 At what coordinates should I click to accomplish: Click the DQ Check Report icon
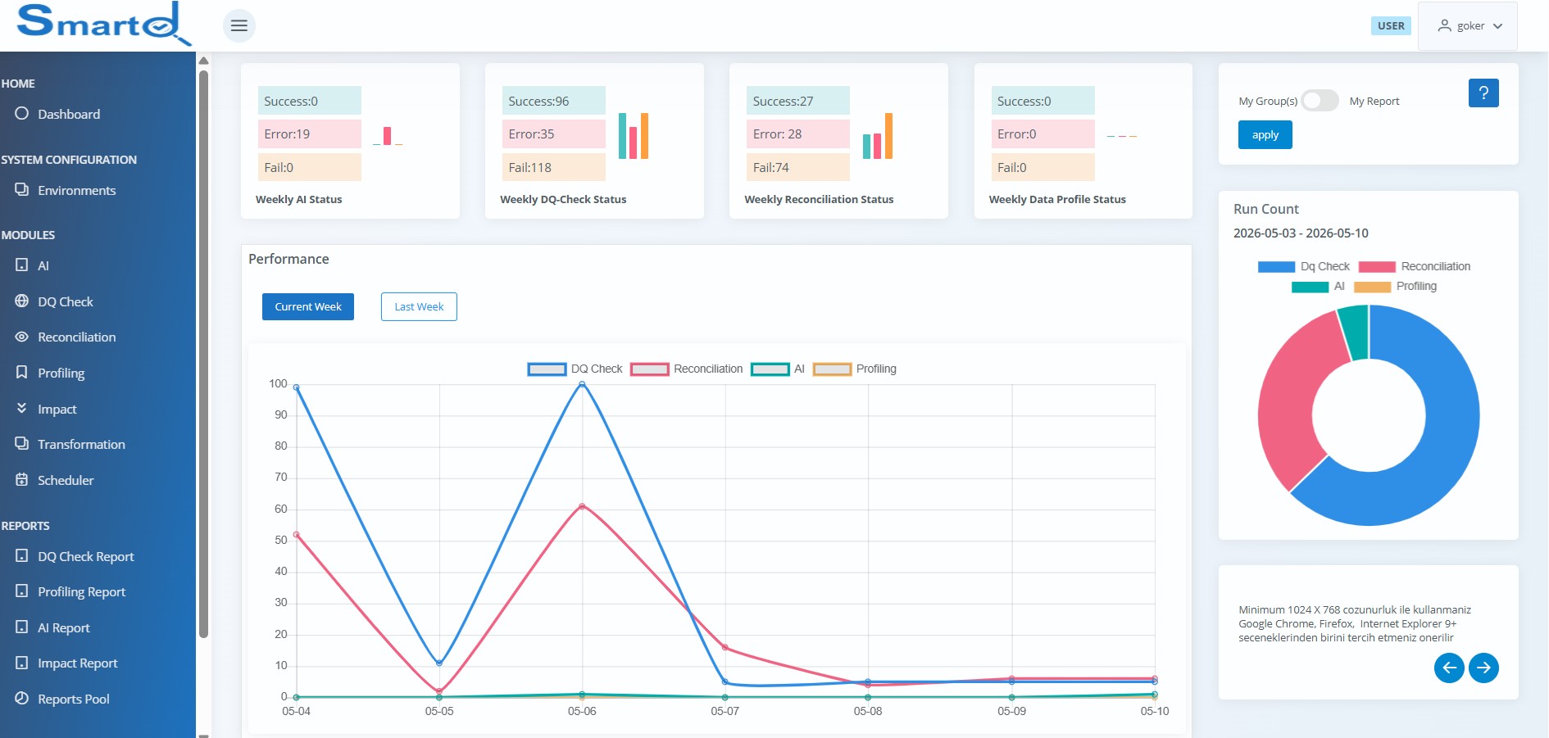click(22, 555)
